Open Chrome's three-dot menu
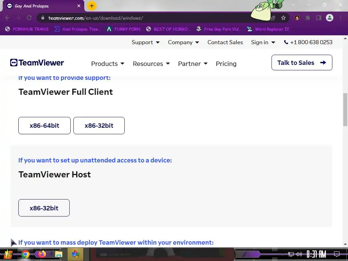Screen dimensions: 348x261 [x=341, y=18]
